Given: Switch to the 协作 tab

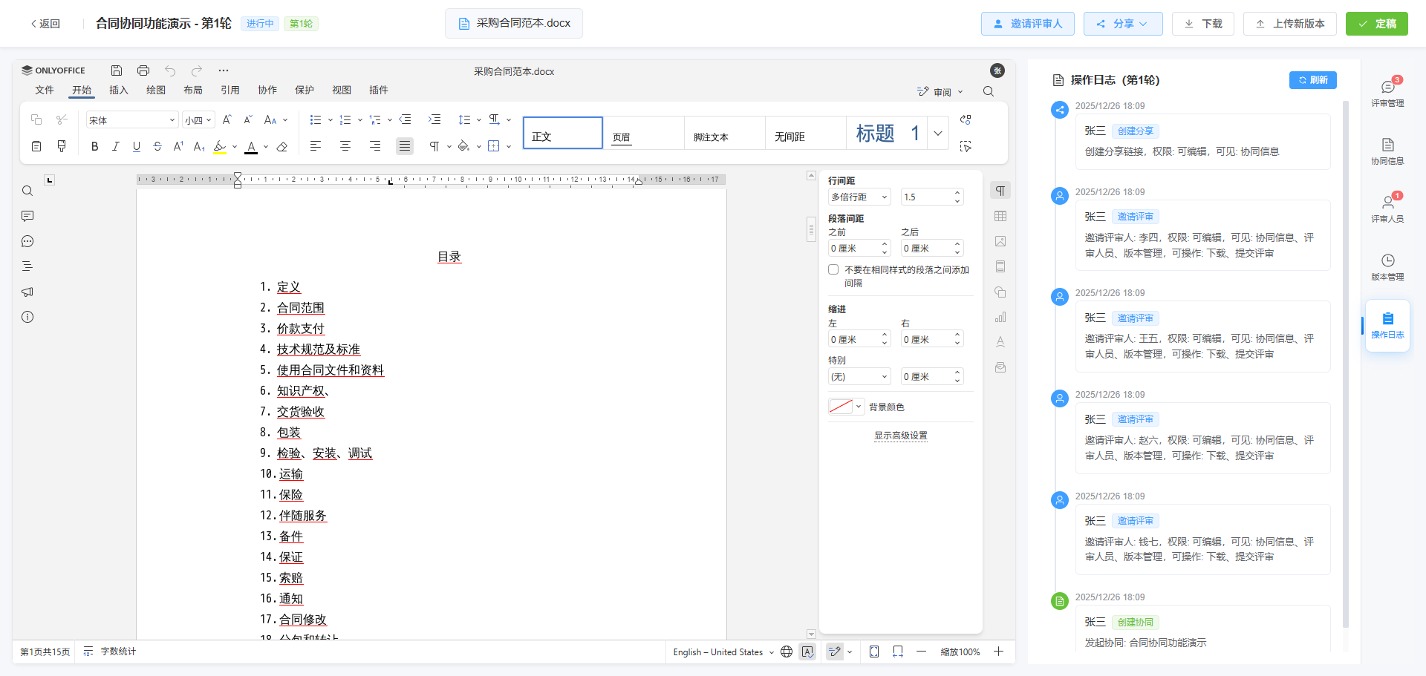Looking at the screenshot, I should point(267,90).
